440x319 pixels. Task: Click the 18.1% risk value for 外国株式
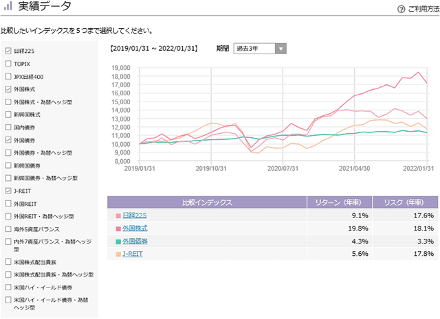(423, 228)
